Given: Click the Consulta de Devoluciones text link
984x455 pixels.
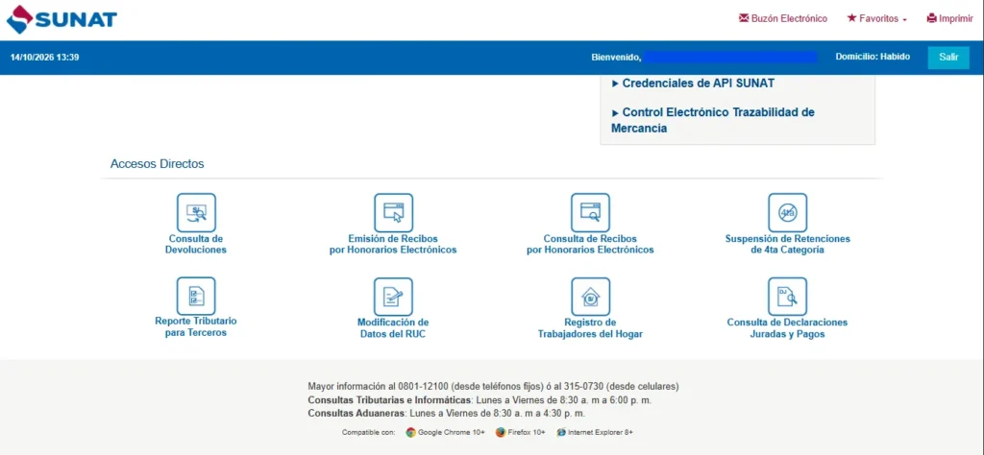Looking at the screenshot, I should click(196, 244).
